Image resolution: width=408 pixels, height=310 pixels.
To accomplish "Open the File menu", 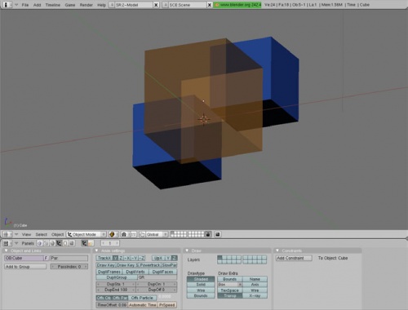I will 25,5.
